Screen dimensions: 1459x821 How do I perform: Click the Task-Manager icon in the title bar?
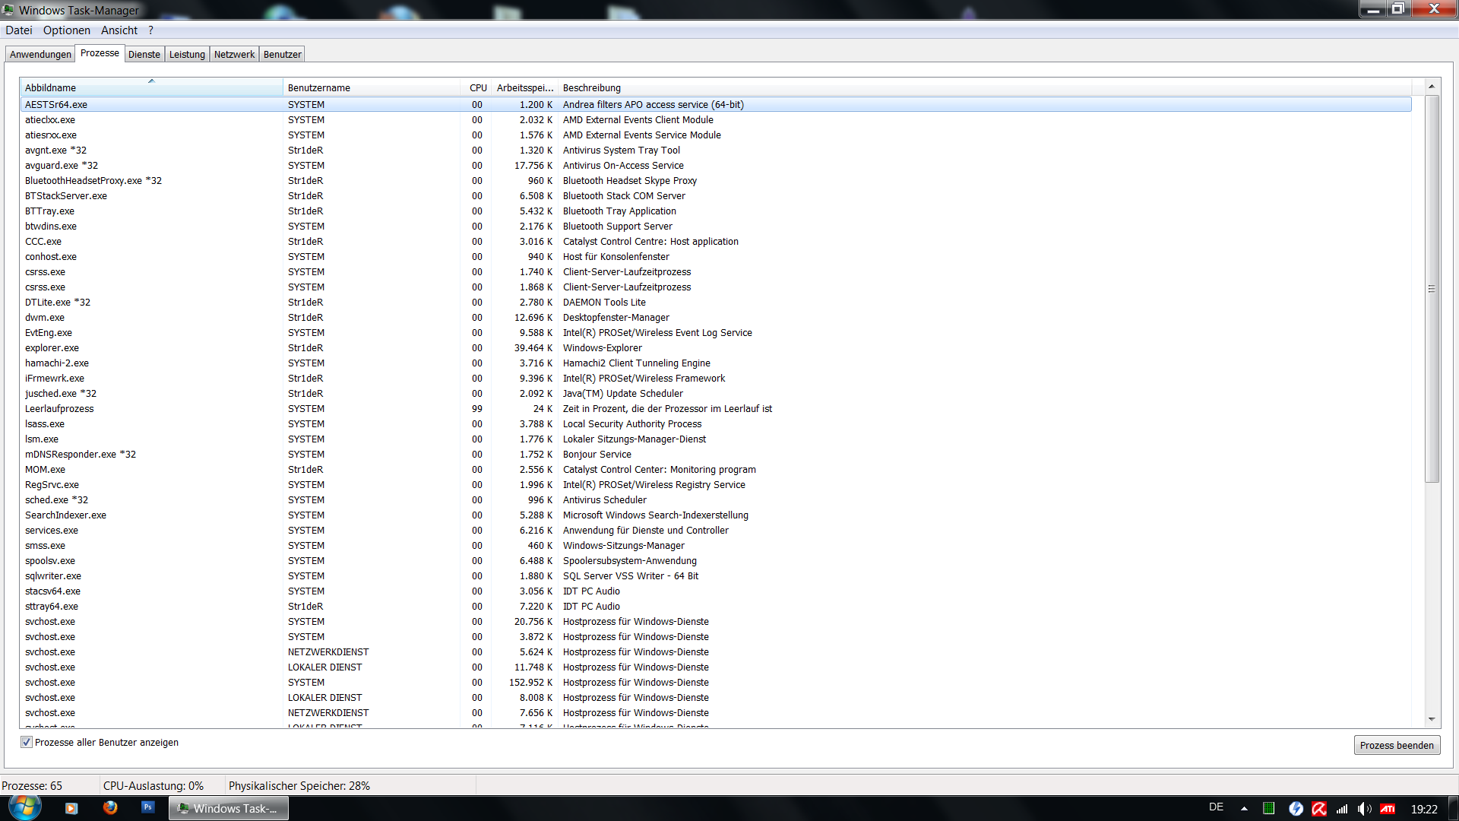8,10
